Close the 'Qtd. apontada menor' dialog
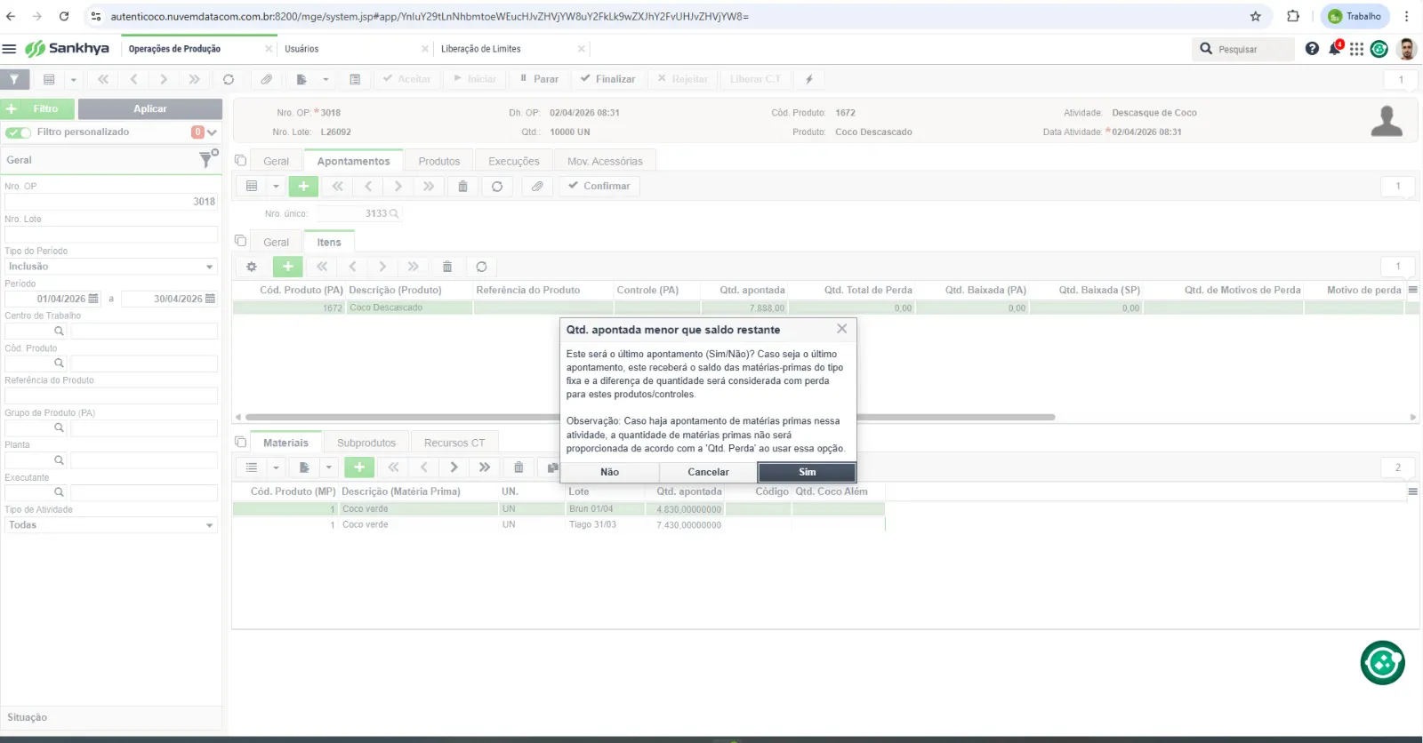 pos(841,329)
